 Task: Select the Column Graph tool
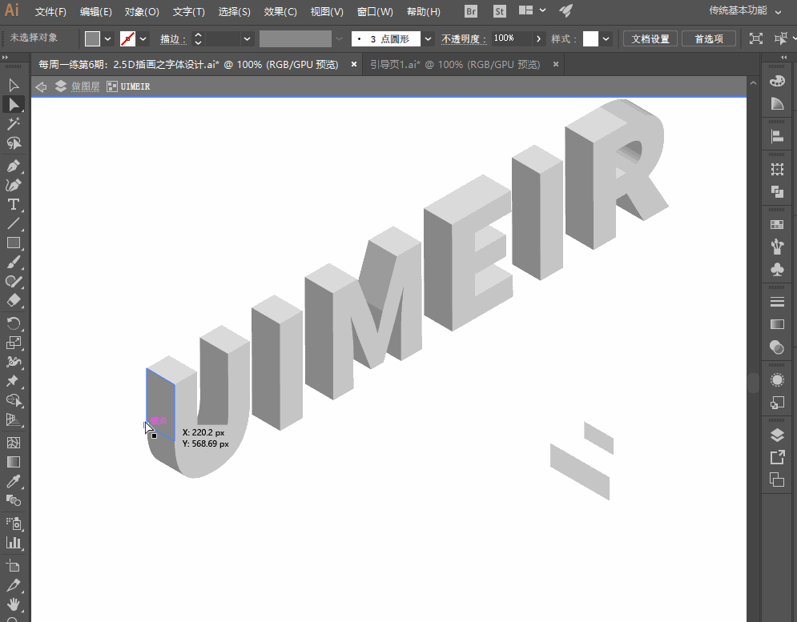pyautogui.click(x=14, y=543)
